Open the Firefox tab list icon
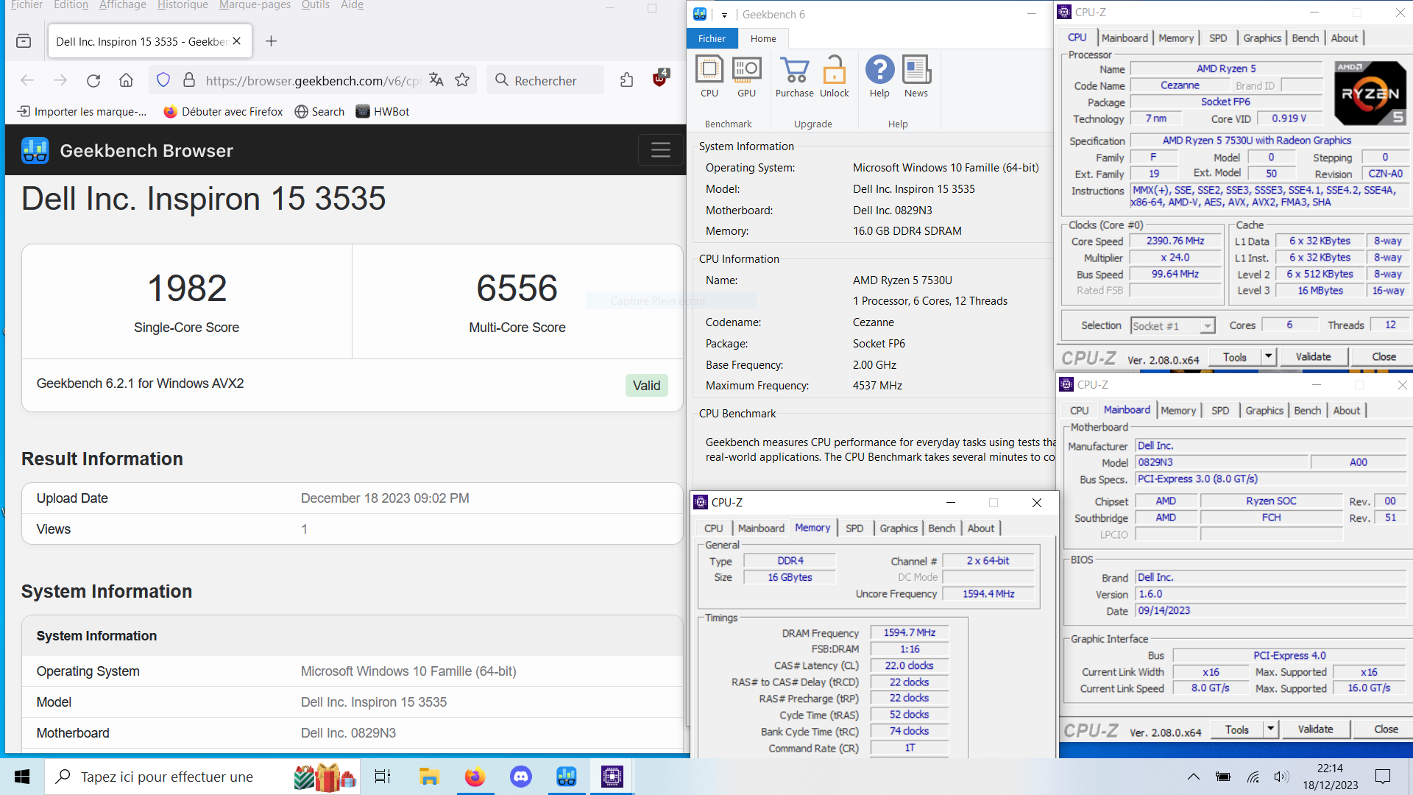Image resolution: width=1413 pixels, height=795 pixels. [x=24, y=41]
